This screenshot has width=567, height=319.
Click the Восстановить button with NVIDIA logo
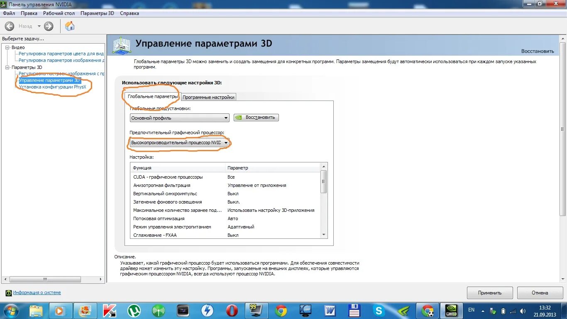coord(256,118)
